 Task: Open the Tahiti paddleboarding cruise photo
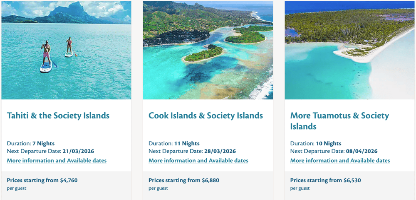tap(66, 50)
